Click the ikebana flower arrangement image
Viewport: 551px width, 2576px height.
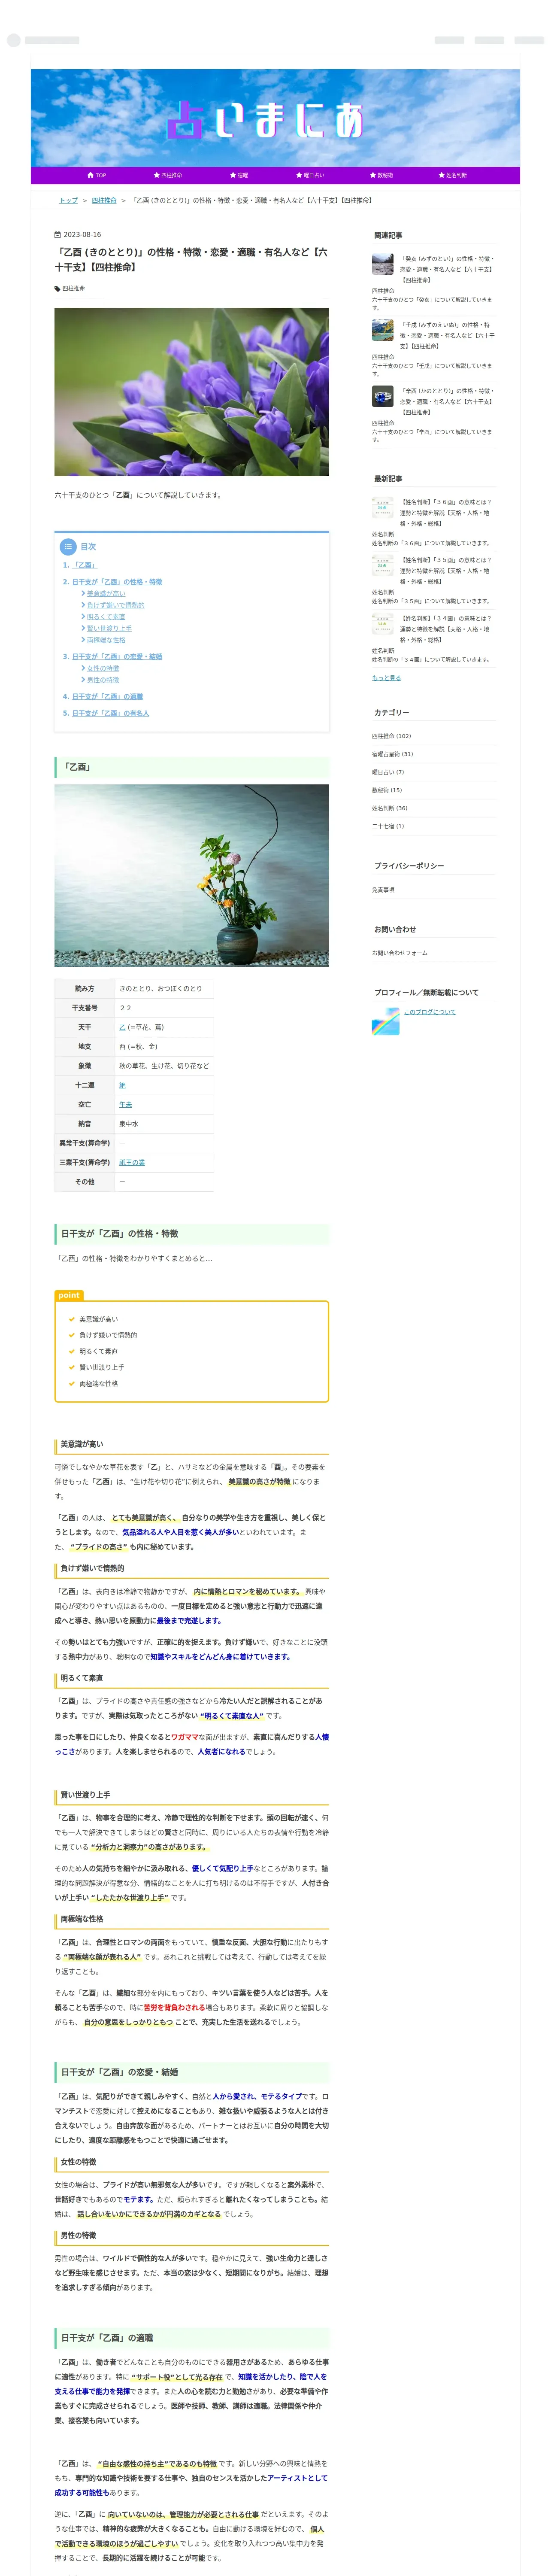pyautogui.click(x=192, y=875)
